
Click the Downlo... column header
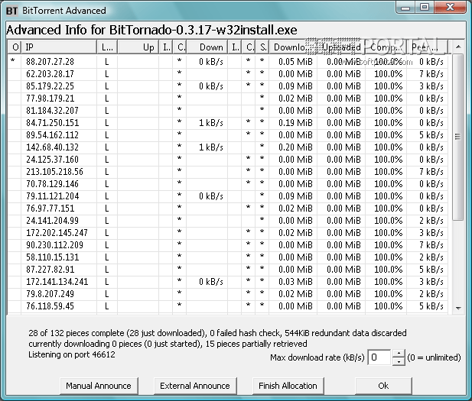tap(293, 47)
